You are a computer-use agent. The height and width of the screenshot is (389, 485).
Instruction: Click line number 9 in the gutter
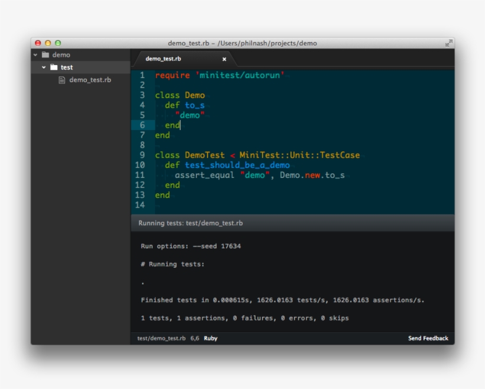pos(142,155)
